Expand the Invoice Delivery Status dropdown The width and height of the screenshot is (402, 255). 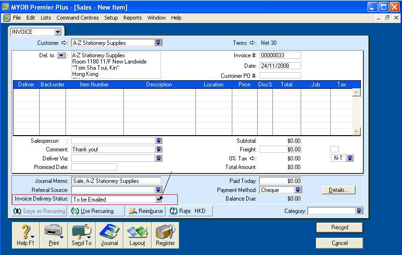click(x=159, y=199)
